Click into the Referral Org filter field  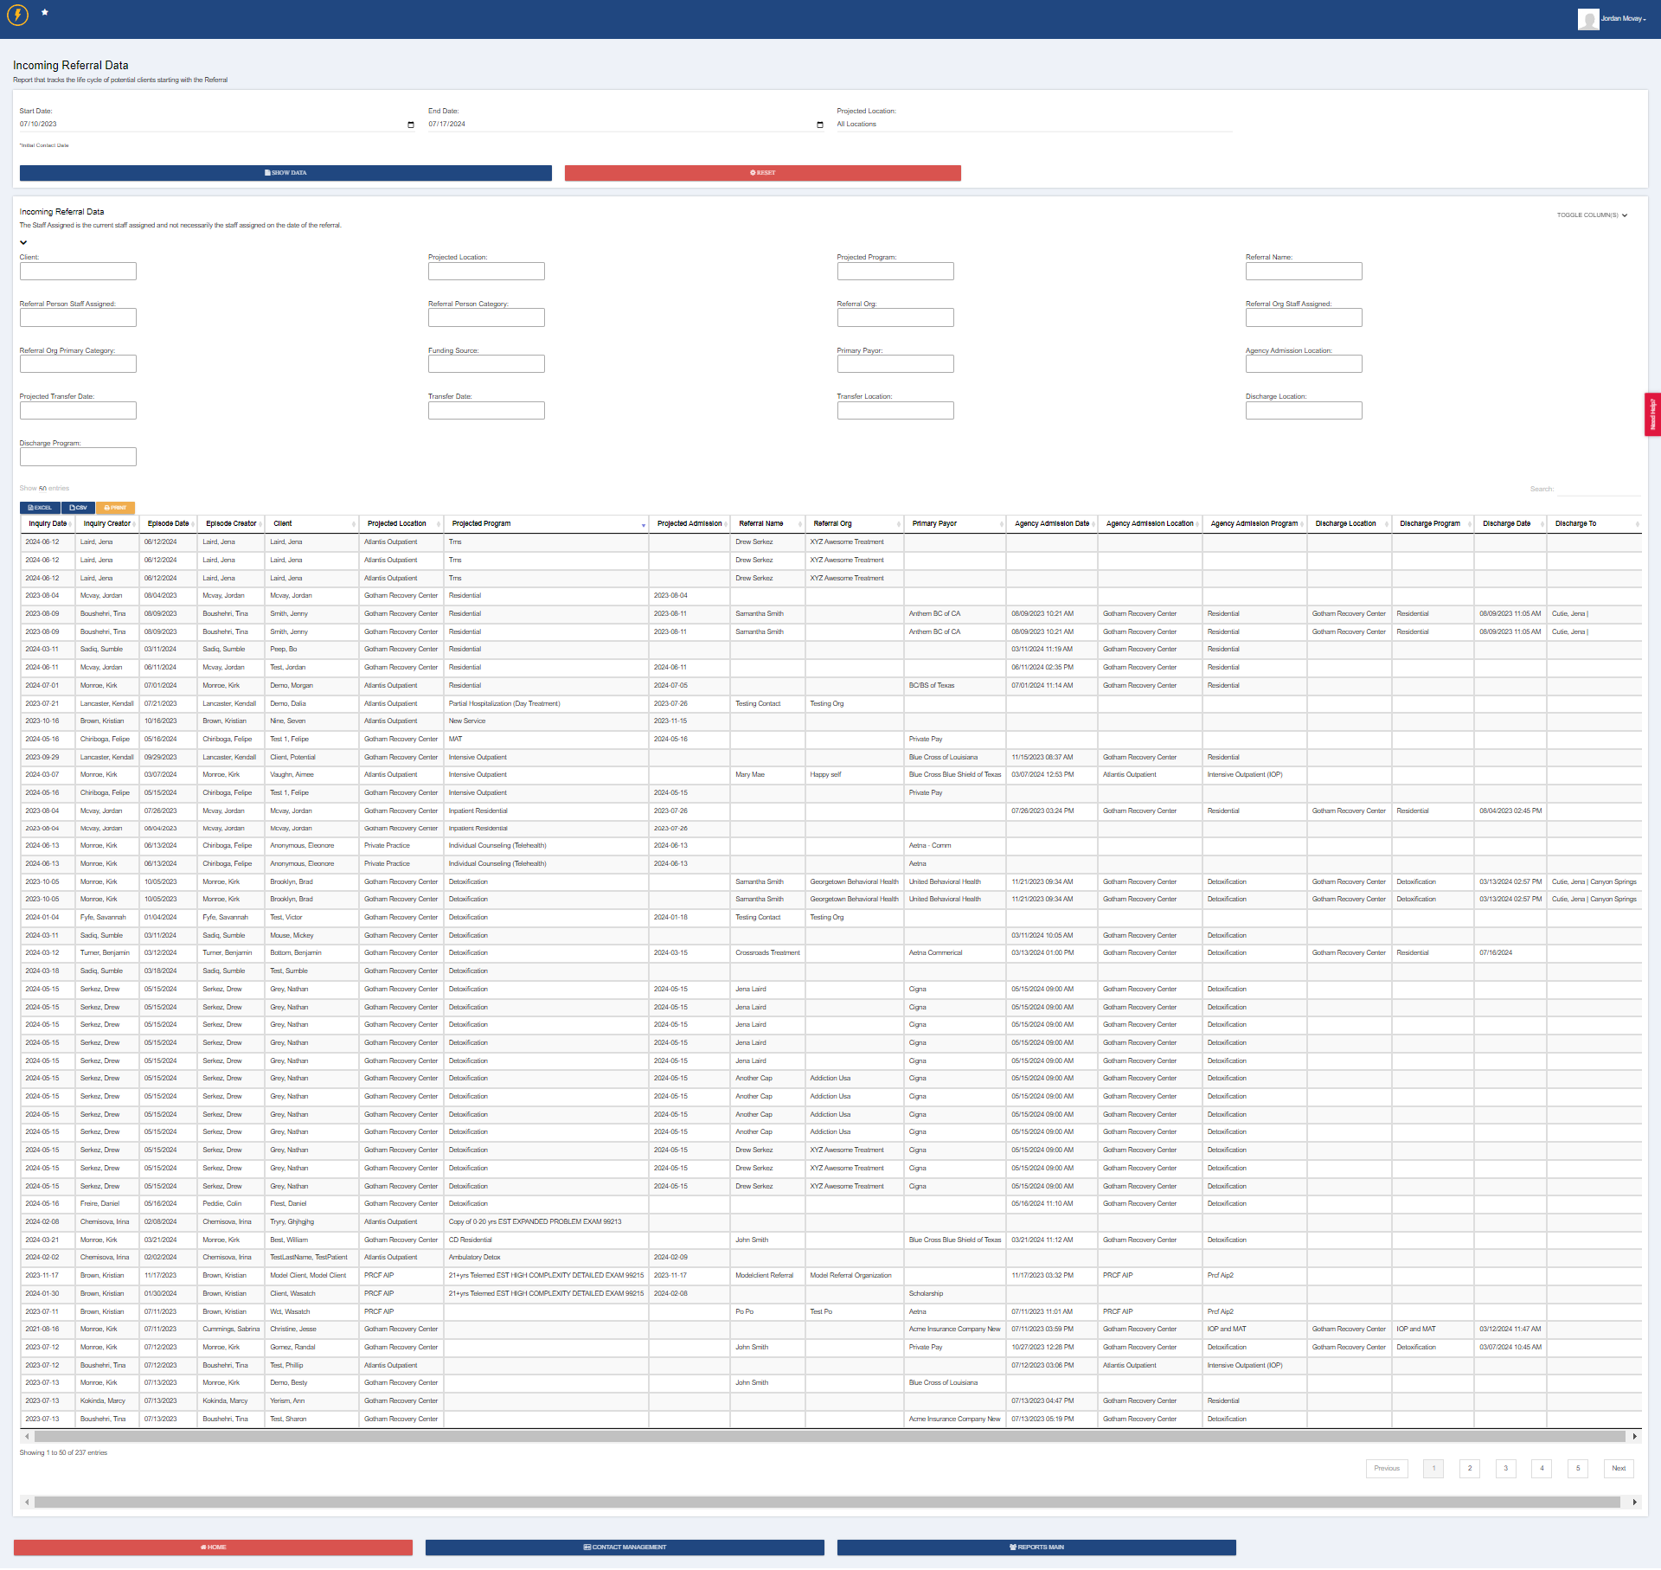(895, 317)
